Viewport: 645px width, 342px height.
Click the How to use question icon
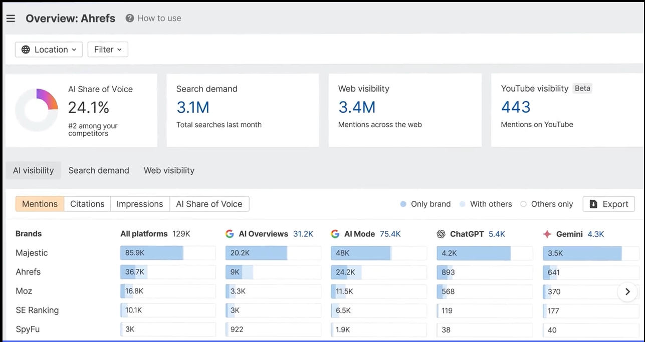(130, 18)
